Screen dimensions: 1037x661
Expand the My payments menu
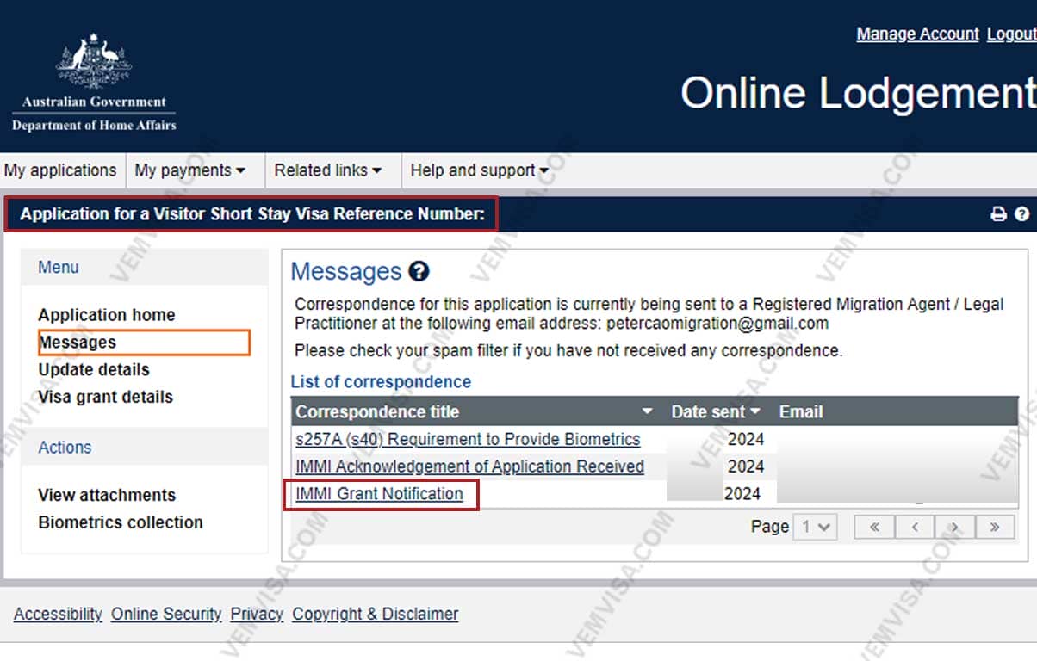[x=189, y=170]
